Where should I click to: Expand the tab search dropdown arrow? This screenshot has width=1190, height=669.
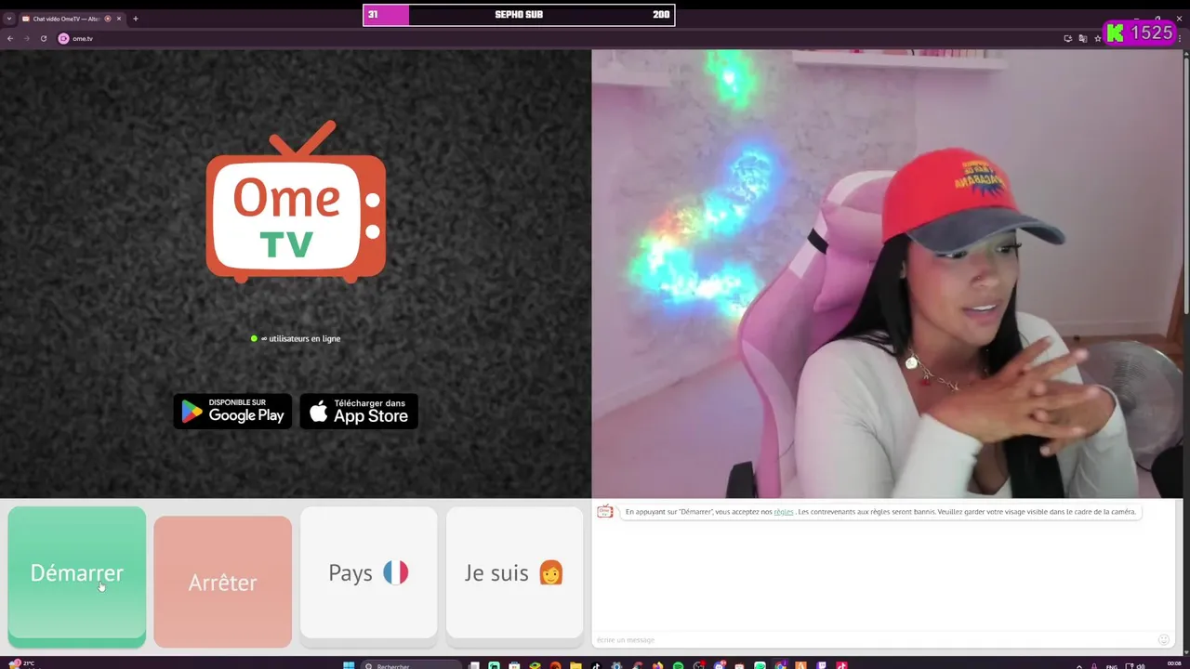[9, 19]
